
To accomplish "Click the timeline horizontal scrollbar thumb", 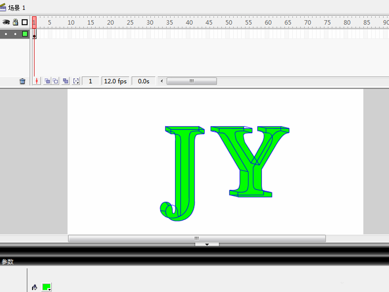I will (x=192, y=81).
